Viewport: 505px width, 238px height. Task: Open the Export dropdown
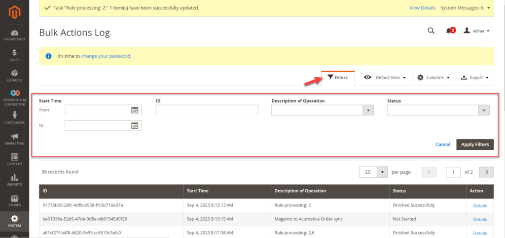coord(475,77)
